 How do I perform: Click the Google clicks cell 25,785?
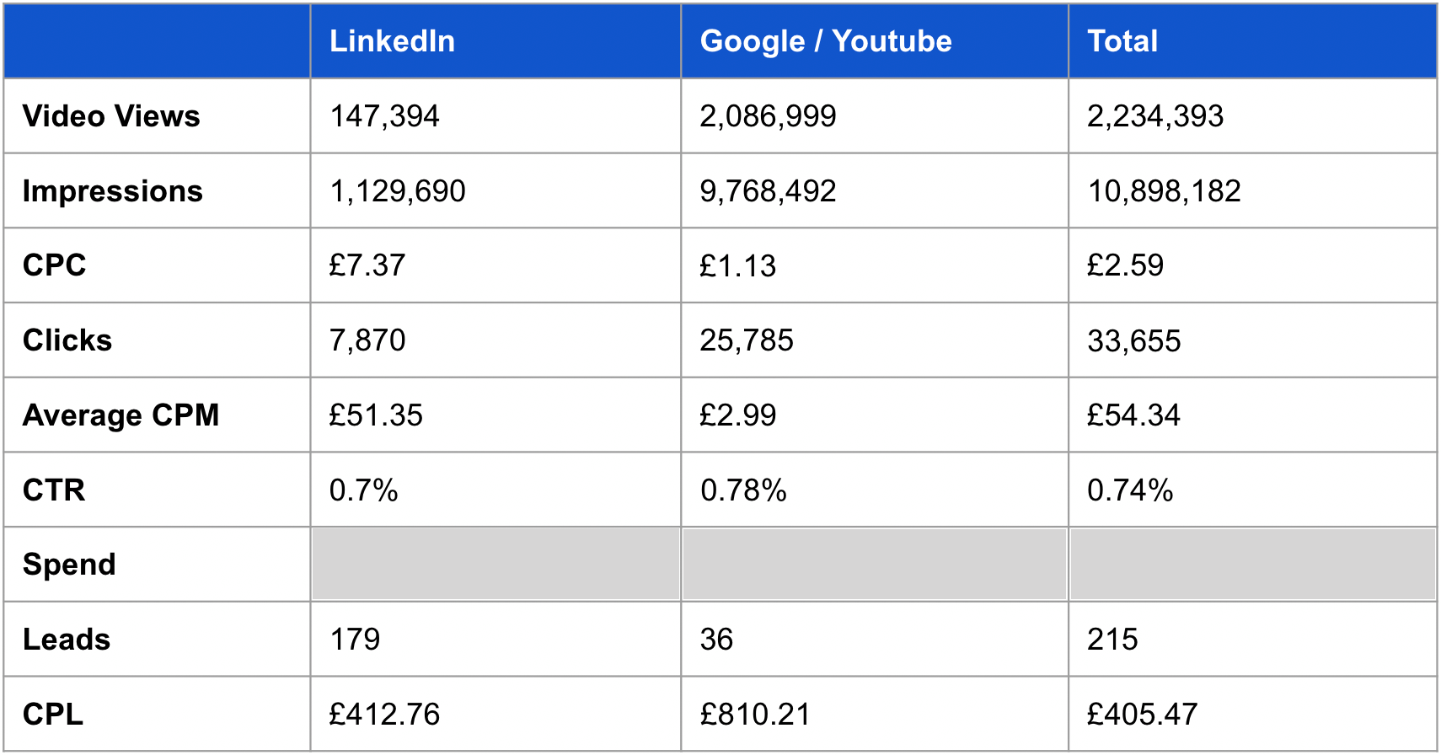[x=747, y=340]
